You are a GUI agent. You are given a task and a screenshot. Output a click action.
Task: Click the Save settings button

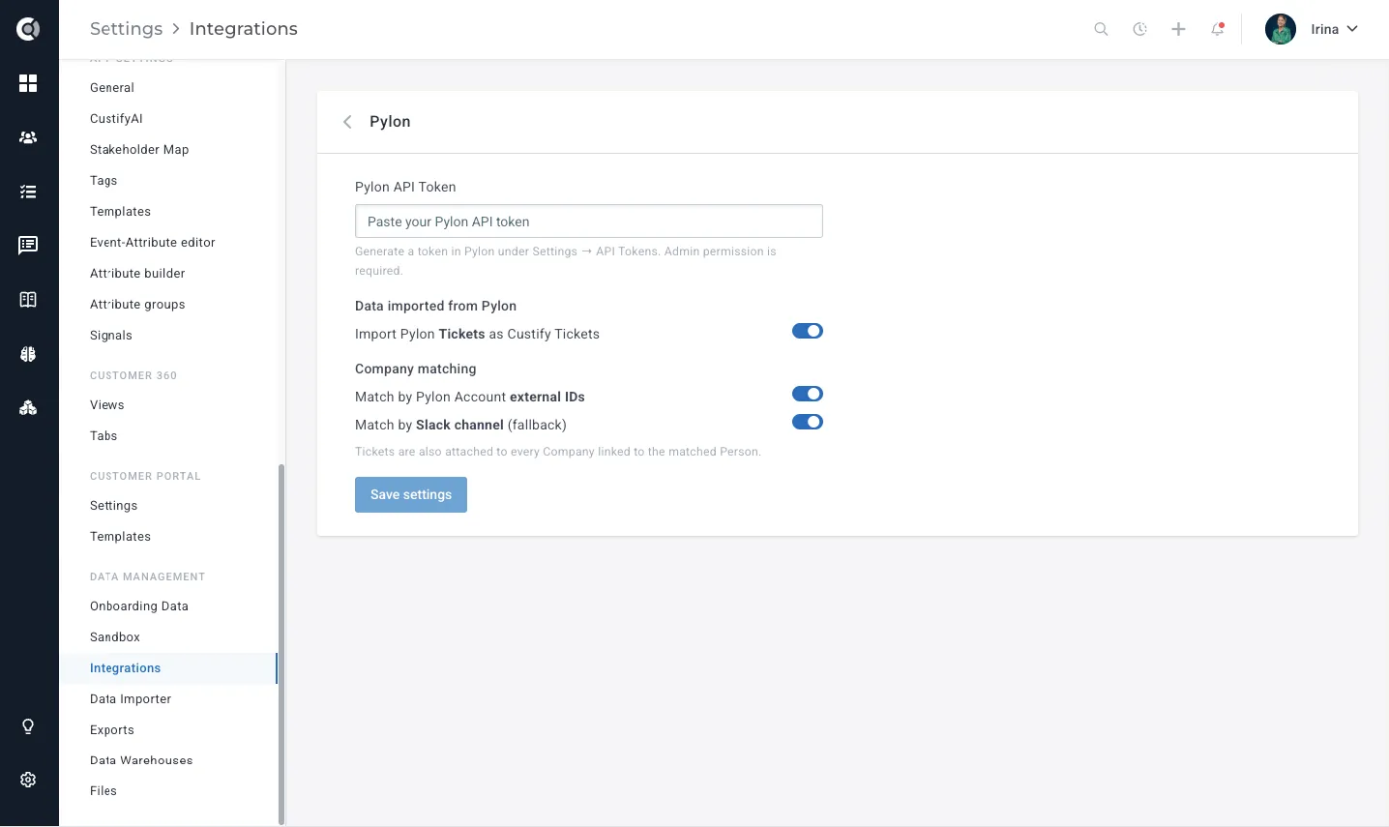(411, 494)
